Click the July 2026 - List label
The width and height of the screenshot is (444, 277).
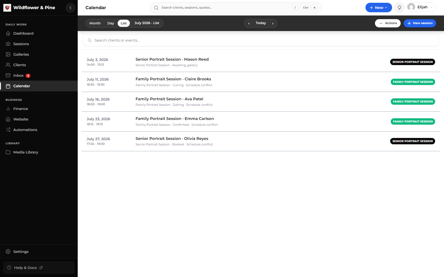coord(147,23)
